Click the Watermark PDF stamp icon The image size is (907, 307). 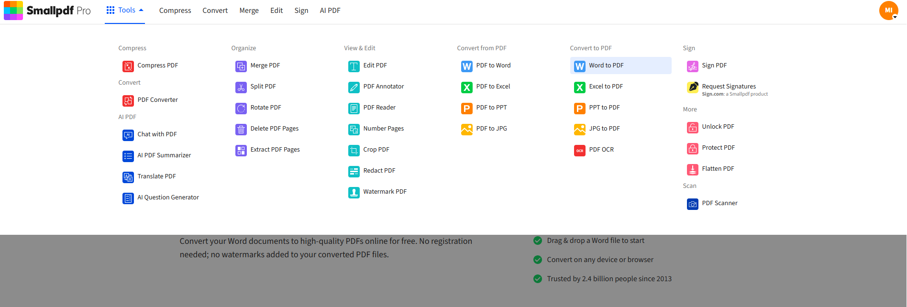pyautogui.click(x=354, y=192)
